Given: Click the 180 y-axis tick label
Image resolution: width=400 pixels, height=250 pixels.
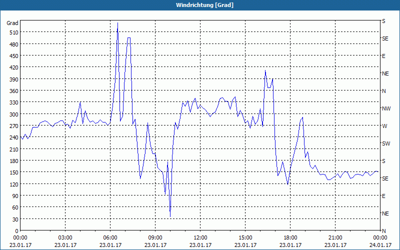Looking at the screenshot, I should (x=14, y=161).
